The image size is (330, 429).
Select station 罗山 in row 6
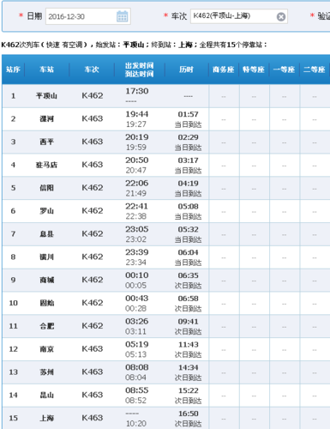click(46, 211)
